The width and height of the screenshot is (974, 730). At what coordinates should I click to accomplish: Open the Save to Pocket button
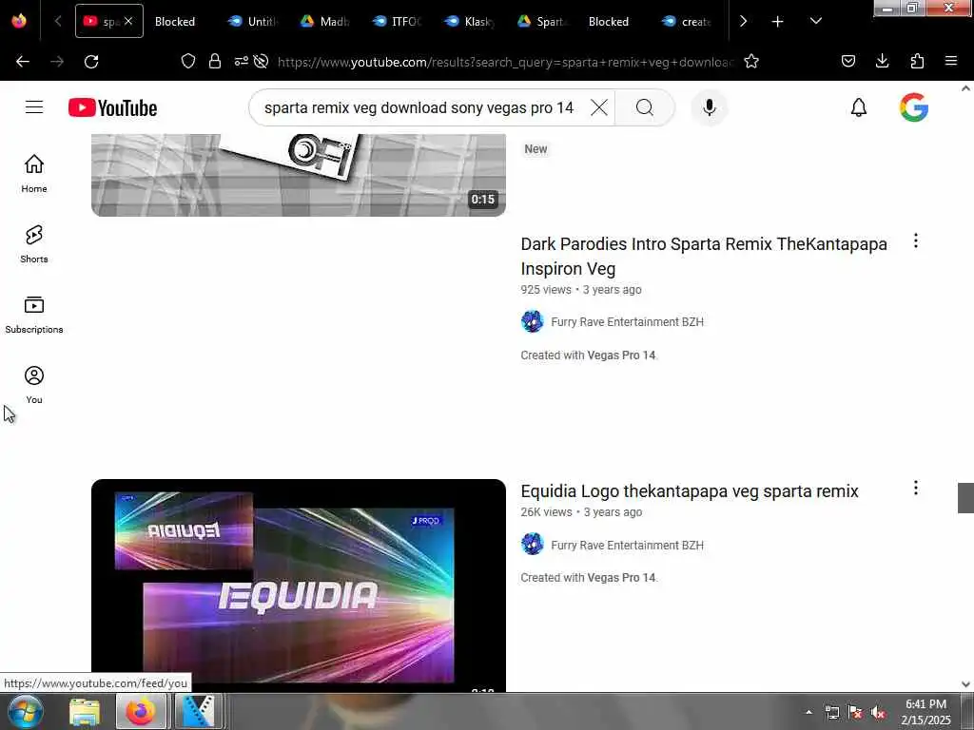847,61
